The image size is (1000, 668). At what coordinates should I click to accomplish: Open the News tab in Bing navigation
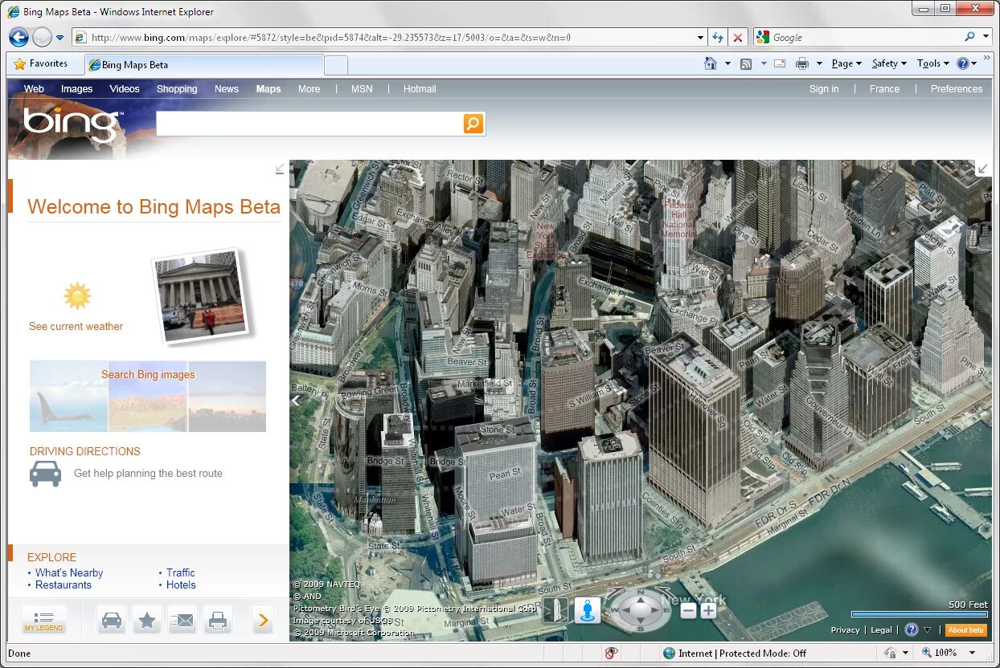[x=227, y=89]
